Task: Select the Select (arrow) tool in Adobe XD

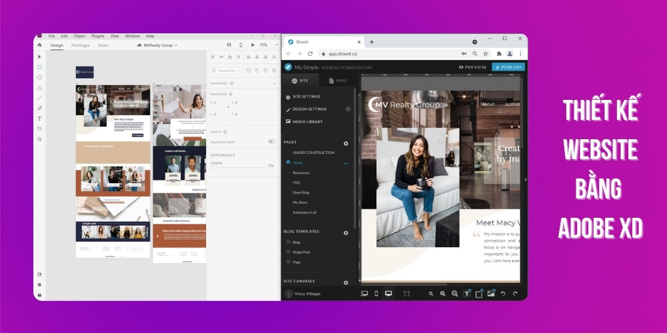Action: 39,57
